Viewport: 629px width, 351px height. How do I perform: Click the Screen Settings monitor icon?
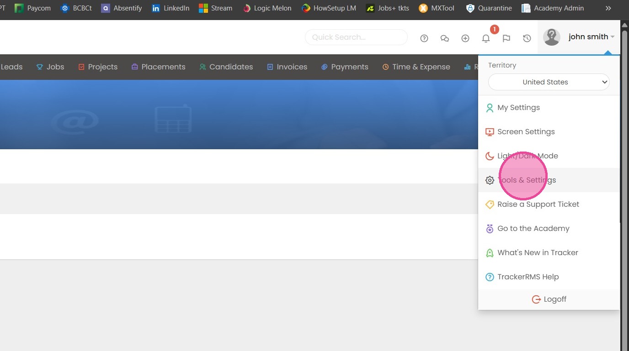tap(490, 132)
